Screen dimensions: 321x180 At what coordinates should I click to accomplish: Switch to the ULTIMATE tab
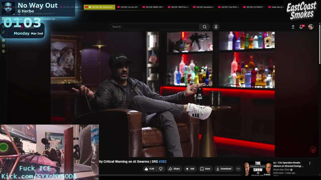[x=254, y=7]
